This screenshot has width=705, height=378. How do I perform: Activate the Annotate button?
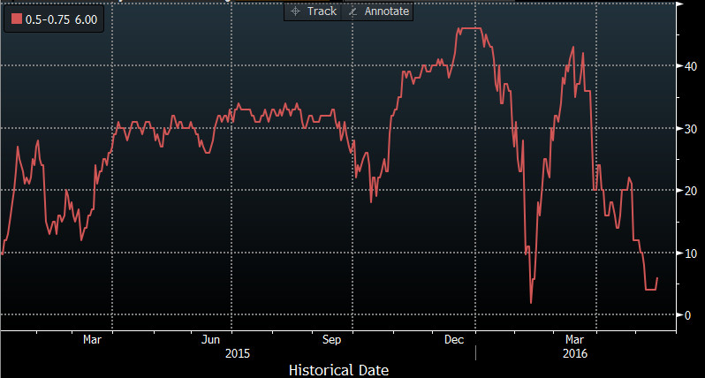pyautogui.click(x=379, y=11)
